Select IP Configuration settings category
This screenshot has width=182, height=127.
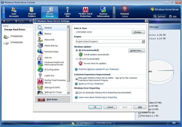pyautogui.click(x=51, y=70)
